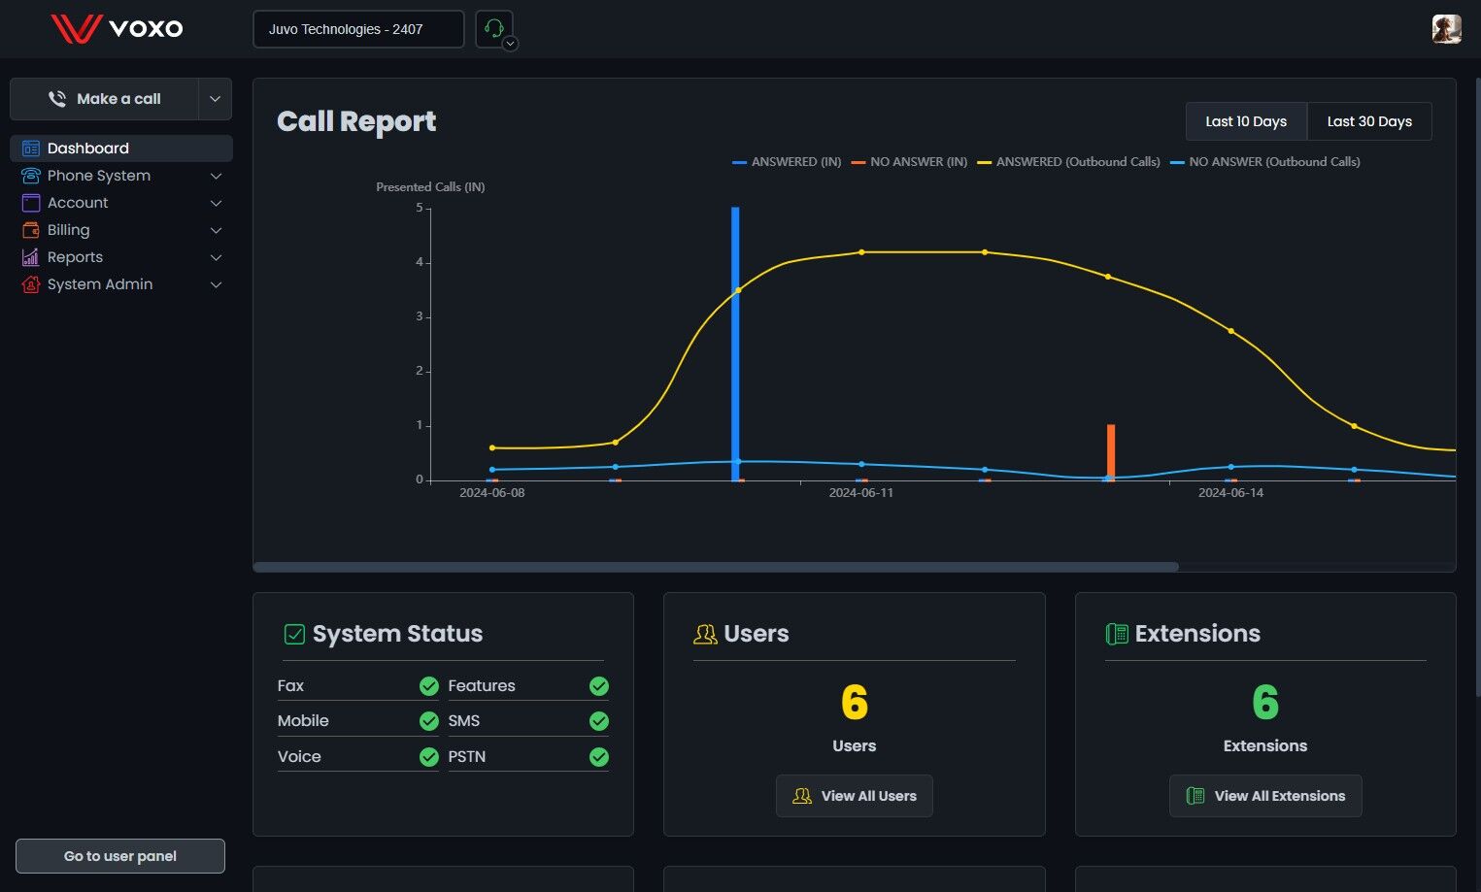This screenshot has width=1481, height=892.
Task: Click the 2024-06-08 date axis label
Action: click(492, 493)
